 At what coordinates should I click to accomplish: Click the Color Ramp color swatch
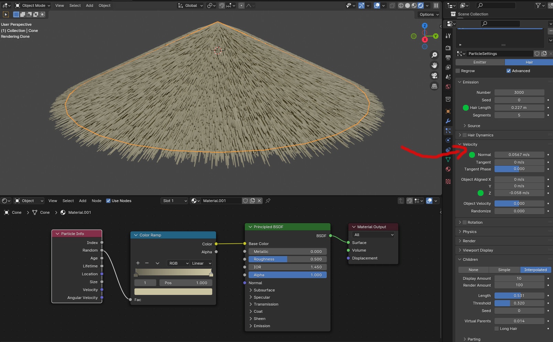173,291
